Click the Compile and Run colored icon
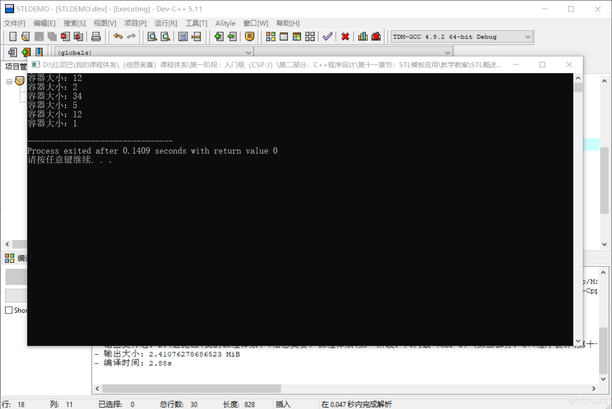Screen dimensions: 612x409 pyautogui.click(x=297, y=37)
